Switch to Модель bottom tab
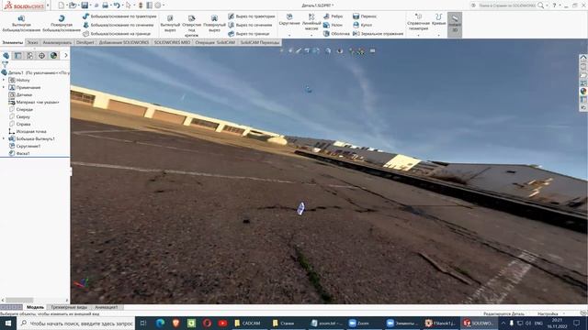 coord(35,307)
